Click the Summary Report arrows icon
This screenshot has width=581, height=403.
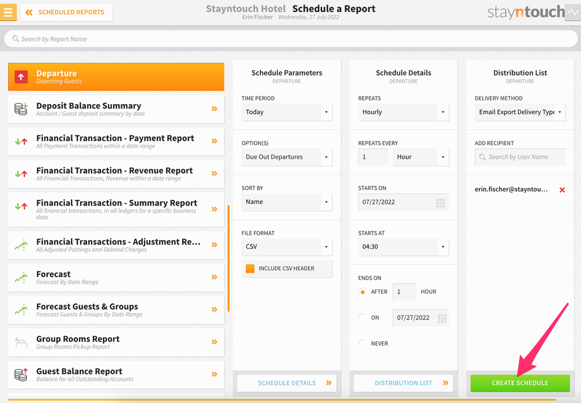[21, 206]
